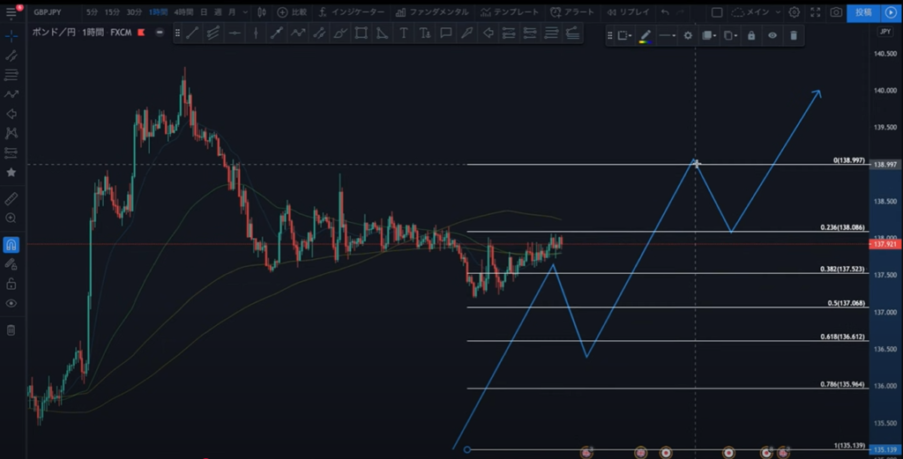Image resolution: width=903 pixels, height=459 pixels.
Task: Toggle visibility eye in floating drawing toolbar
Action: 772,35
